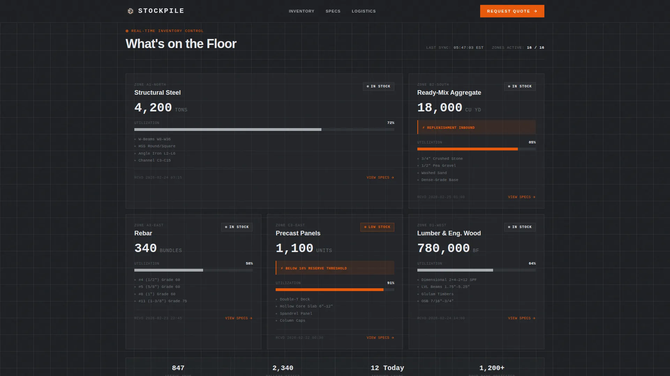Viewport: 670px width, 376px height.
Task: Open the Specs nav item
Action: [x=333, y=11]
